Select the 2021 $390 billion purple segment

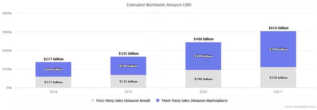[x=278, y=49]
